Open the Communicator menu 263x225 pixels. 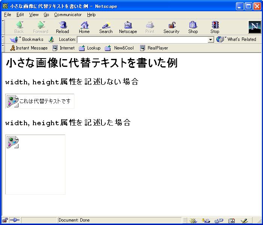click(x=68, y=15)
